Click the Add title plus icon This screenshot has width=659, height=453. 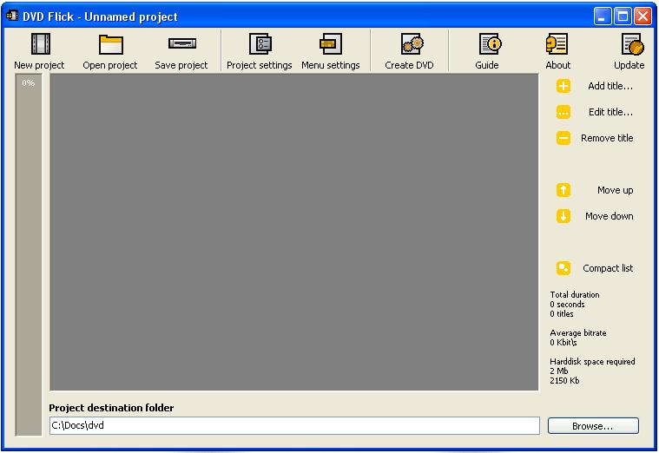[x=563, y=86]
